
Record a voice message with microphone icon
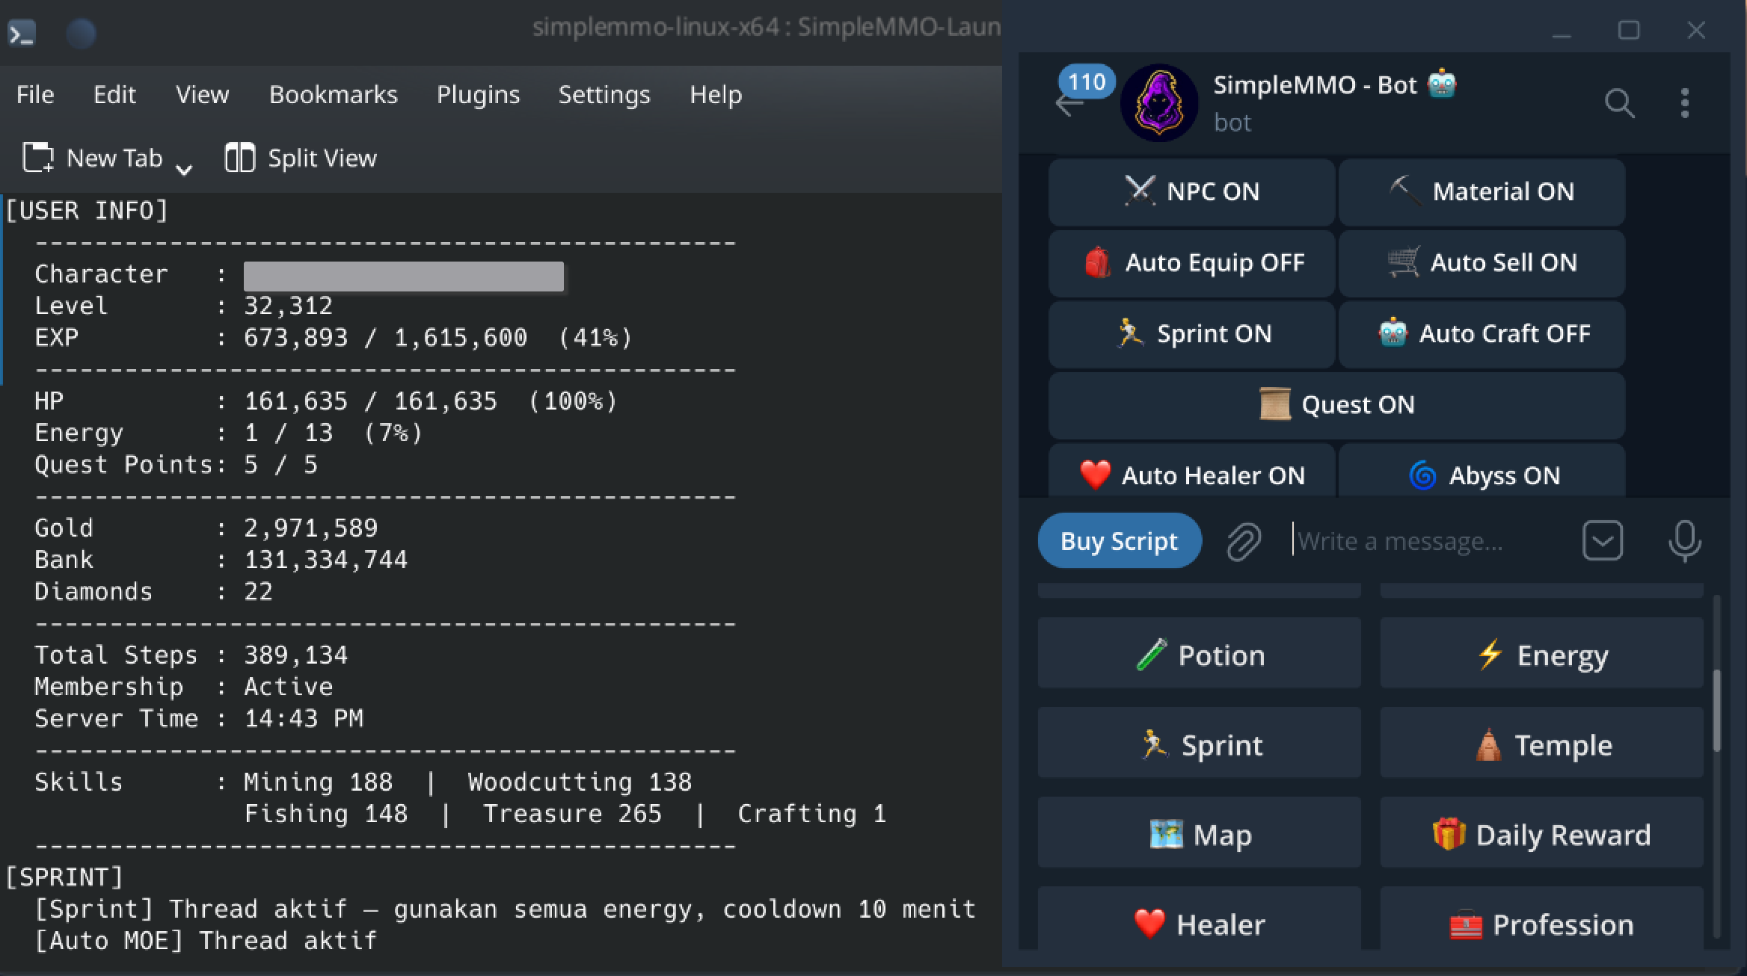pos(1684,541)
